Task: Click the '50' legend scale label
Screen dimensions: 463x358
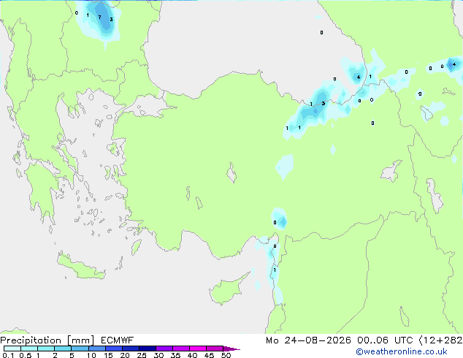Action: tap(226, 355)
